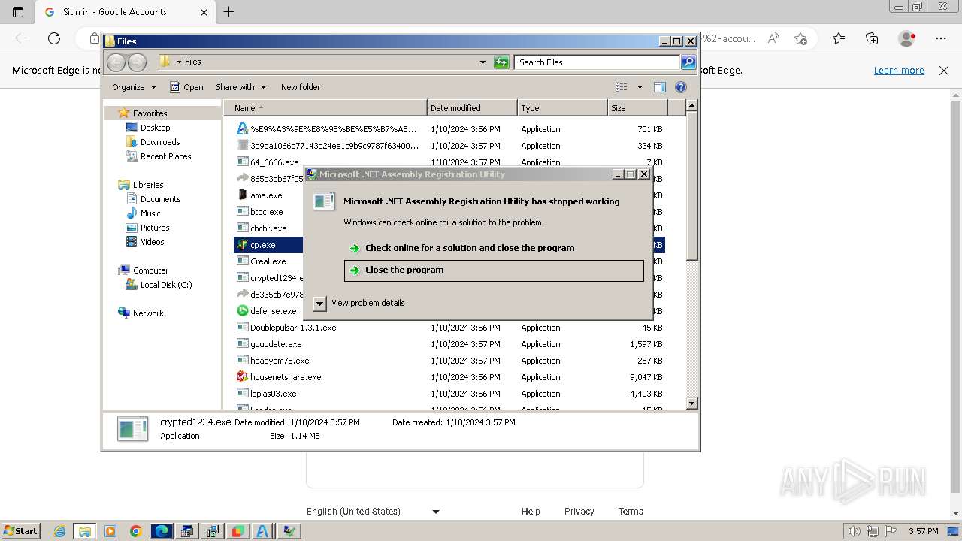Sort by Date modified column

(472, 108)
